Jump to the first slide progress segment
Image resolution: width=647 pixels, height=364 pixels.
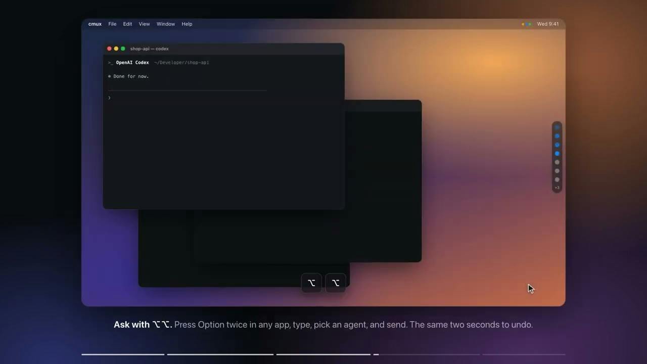(123, 354)
